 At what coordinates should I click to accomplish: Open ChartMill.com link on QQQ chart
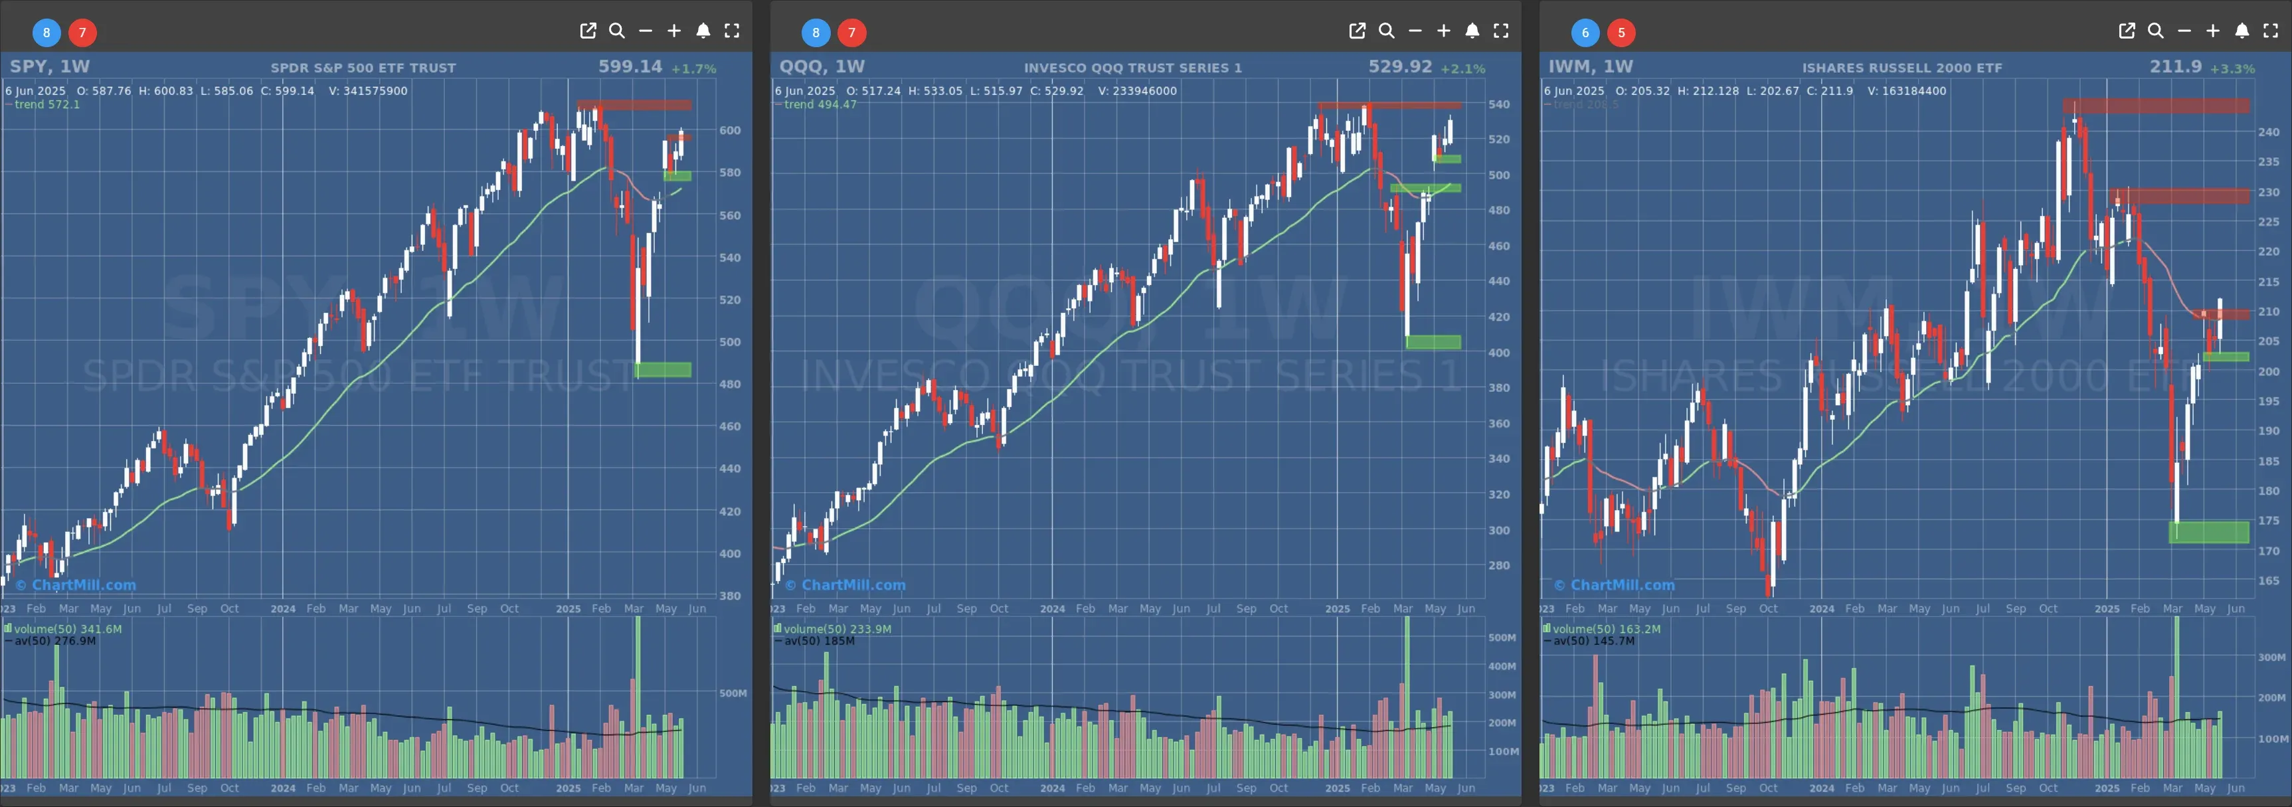(x=845, y=584)
